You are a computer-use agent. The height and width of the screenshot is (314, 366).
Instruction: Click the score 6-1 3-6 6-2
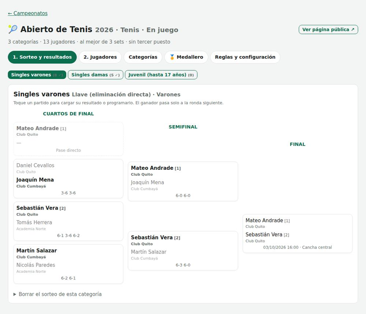(68, 236)
